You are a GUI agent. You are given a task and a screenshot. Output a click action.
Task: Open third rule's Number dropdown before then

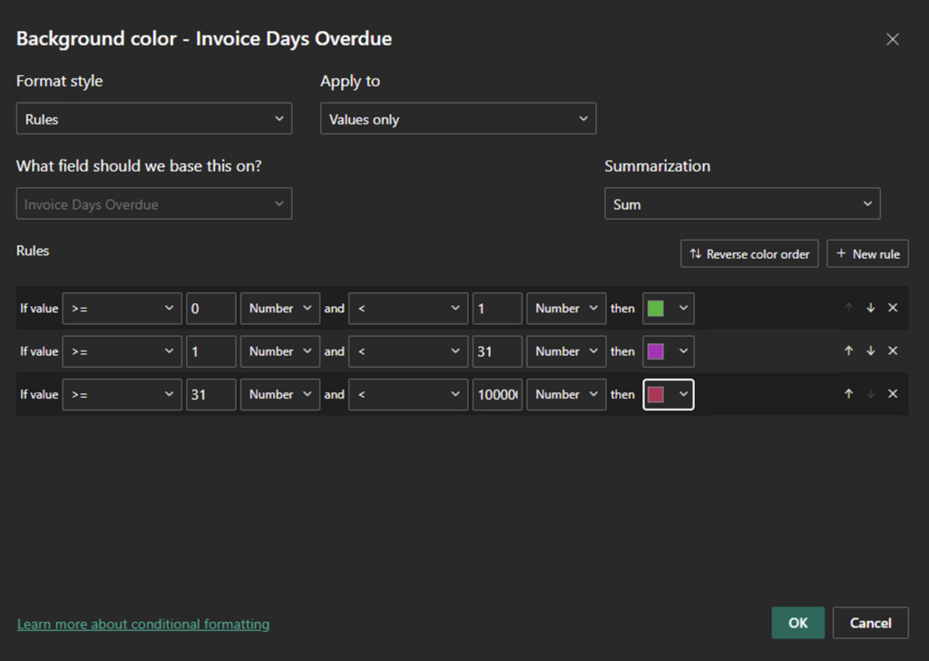(566, 394)
